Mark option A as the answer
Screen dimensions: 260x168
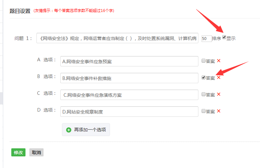[x=204, y=61]
